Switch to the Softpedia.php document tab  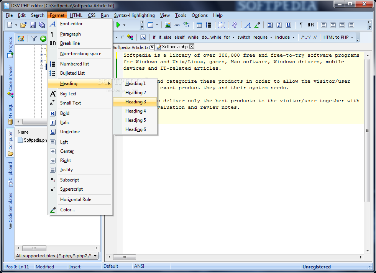(174, 47)
